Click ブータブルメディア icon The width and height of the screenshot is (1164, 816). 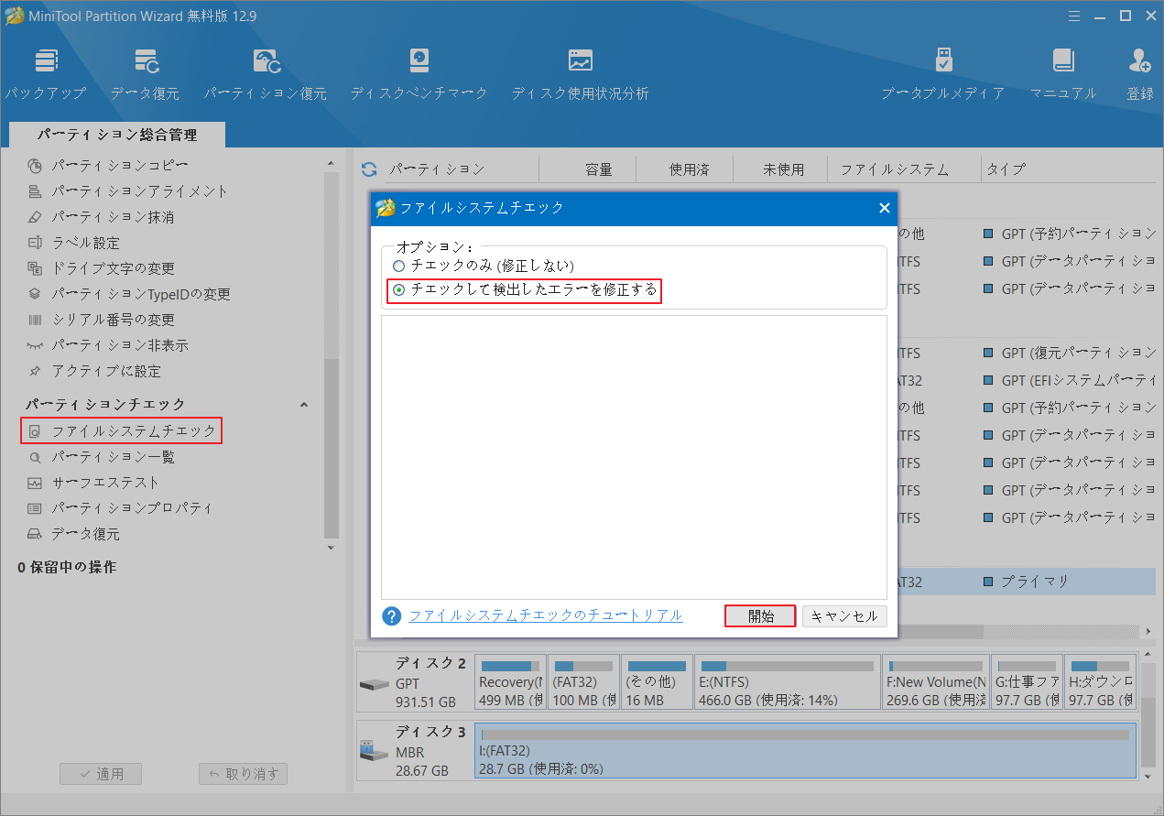coord(943,60)
